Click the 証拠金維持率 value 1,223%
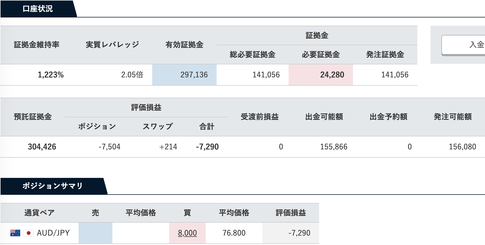This screenshot has width=485, height=245. 51,75
